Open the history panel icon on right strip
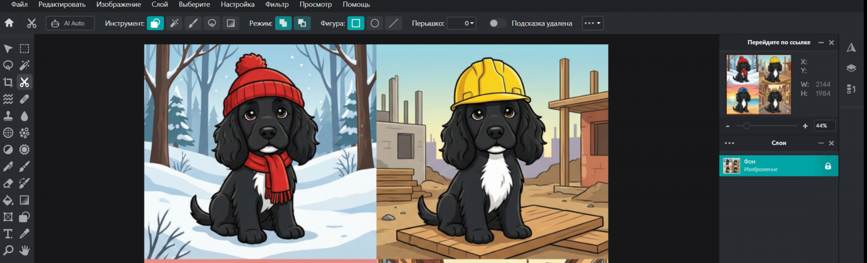867x263 pixels. [851, 89]
